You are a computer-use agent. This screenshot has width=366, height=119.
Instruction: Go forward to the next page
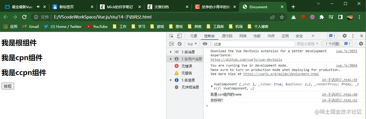click(x=15, y=17)
